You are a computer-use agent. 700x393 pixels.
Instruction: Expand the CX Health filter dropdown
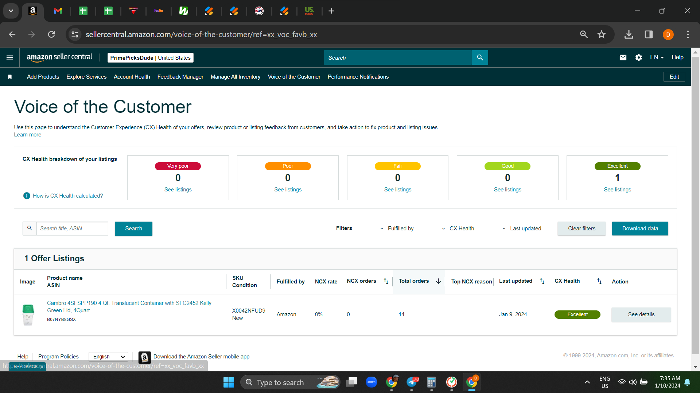click(x=458, y=229)
